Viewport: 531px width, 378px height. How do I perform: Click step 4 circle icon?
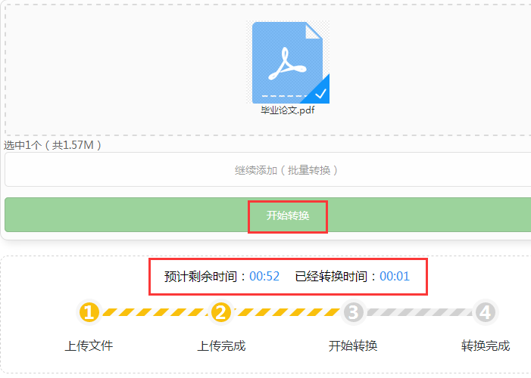pyautogui.click(x=486, y=312)
